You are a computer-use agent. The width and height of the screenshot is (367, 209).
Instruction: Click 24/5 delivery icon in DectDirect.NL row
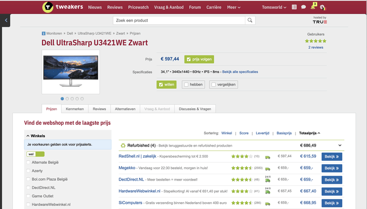pos(267,179)
